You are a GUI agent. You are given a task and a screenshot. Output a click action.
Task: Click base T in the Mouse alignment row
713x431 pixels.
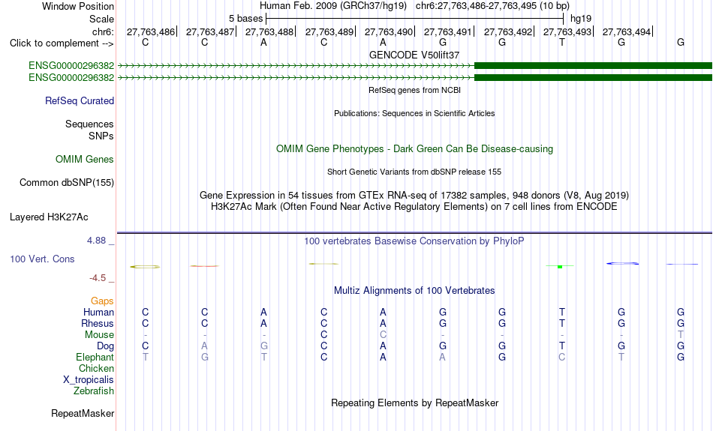(681, 335)
